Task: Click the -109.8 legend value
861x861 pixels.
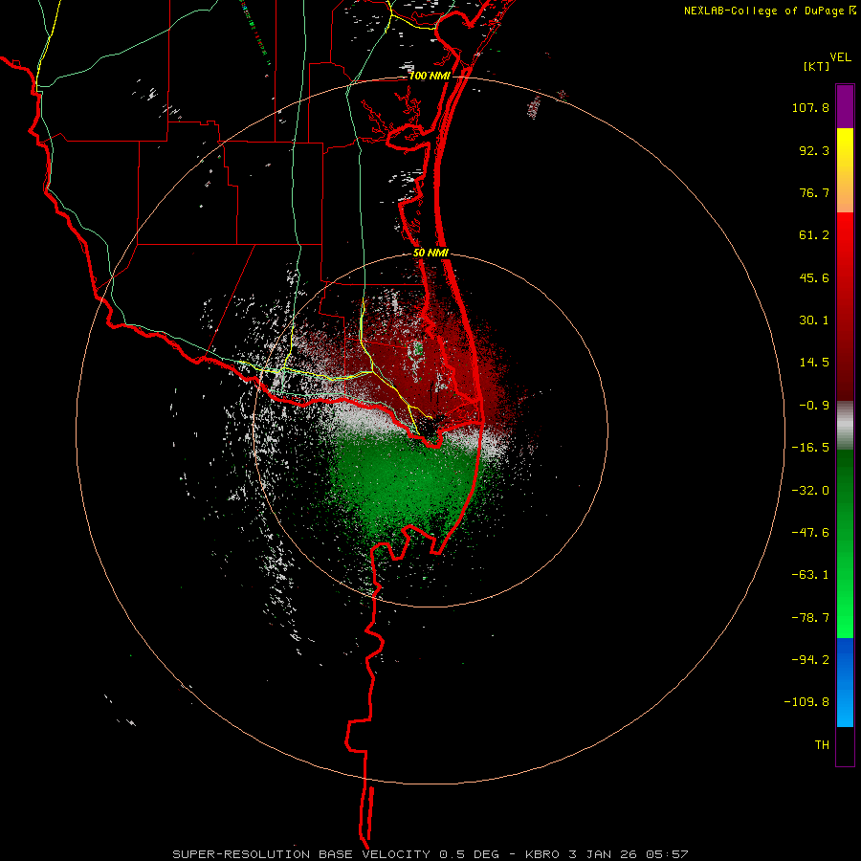Action: (x=806, y=702)
